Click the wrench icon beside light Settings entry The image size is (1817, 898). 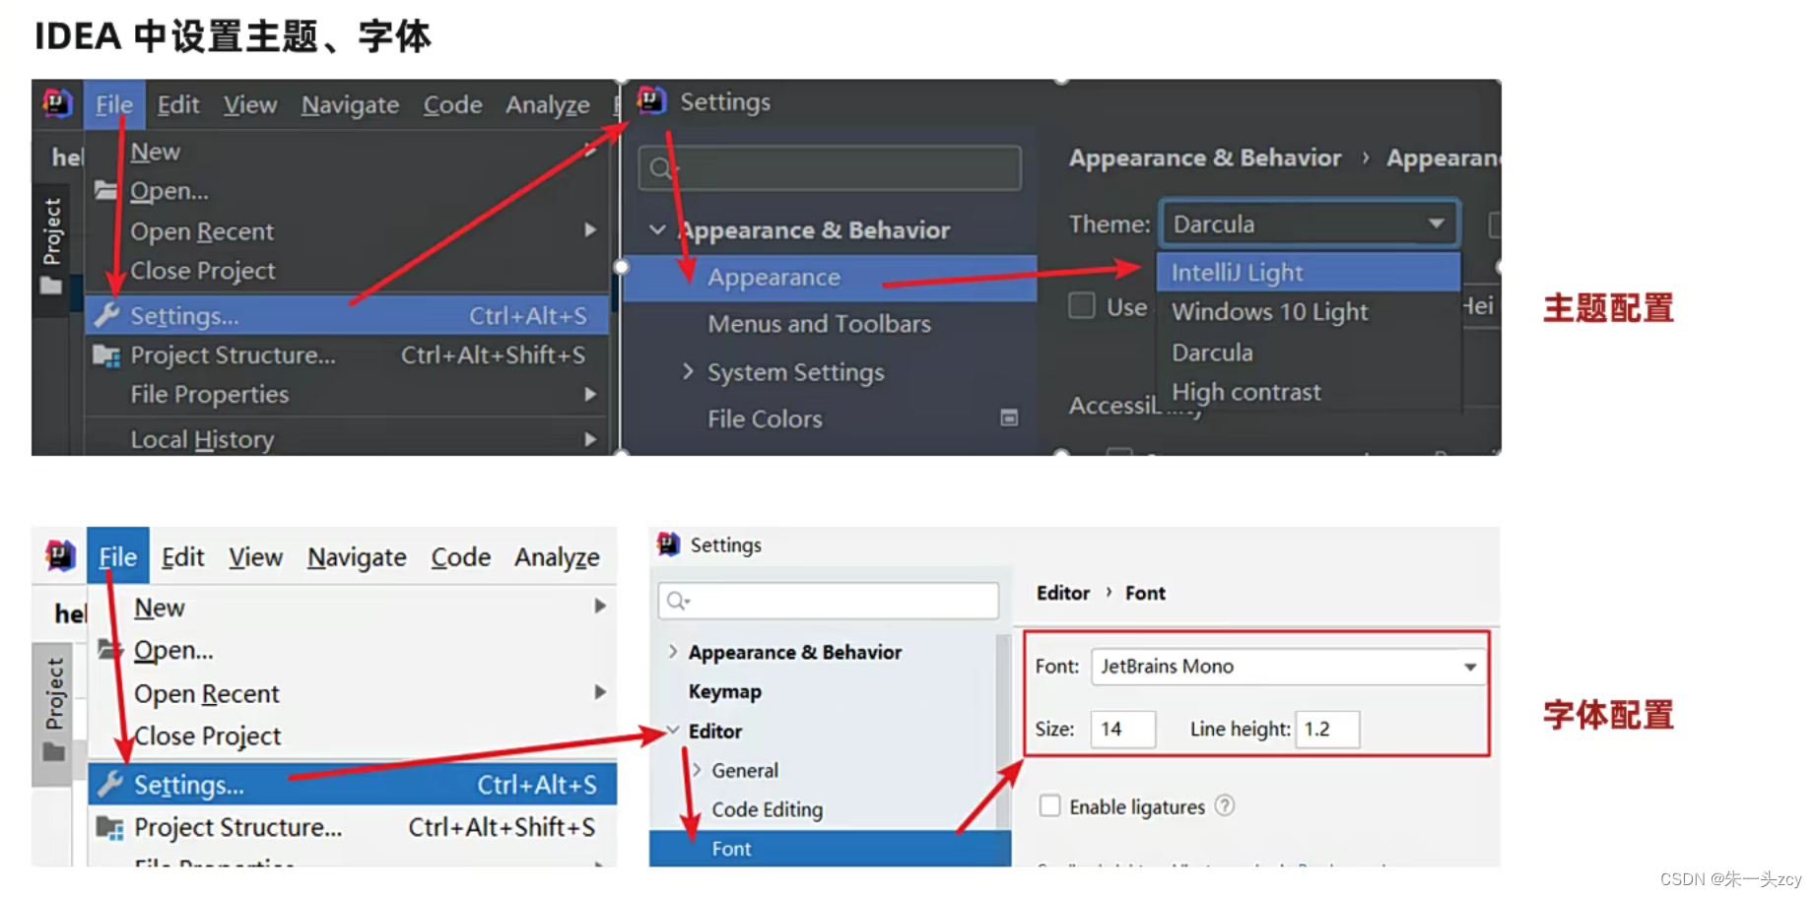[109, 784]
